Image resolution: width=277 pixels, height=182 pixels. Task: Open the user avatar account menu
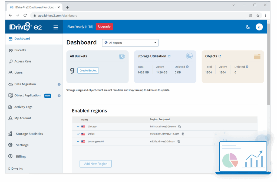pos(259,27)
